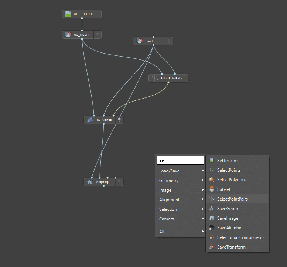287x267 pixels.
Task: Expand the Camera submenu arrow
Action: [x=202, y=219]
